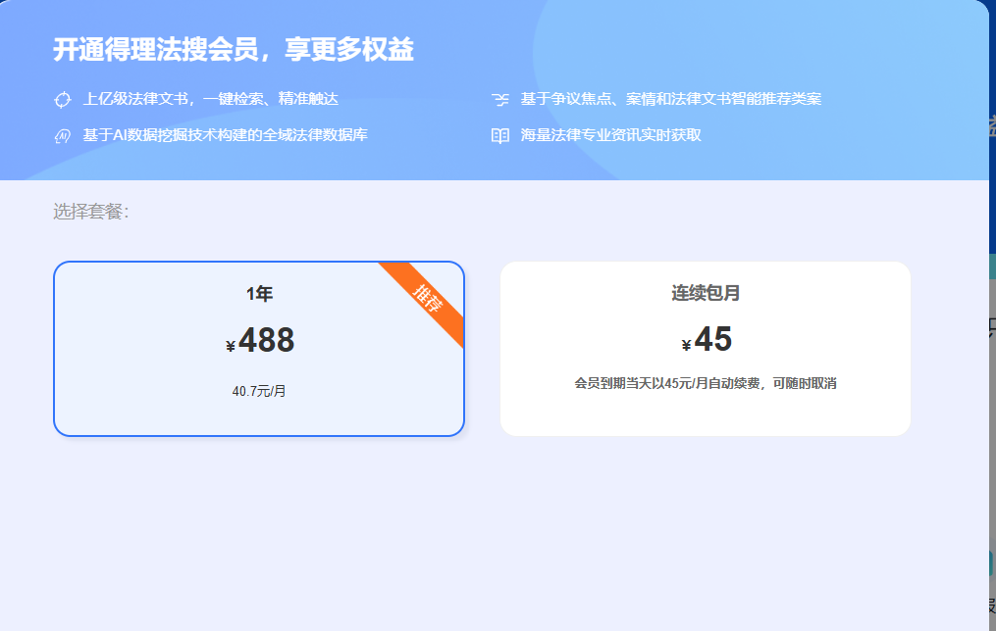Click the open-book icon beside 海量法律专业资讯
Screen dimensions: 996x631
[x=501, y=135]
